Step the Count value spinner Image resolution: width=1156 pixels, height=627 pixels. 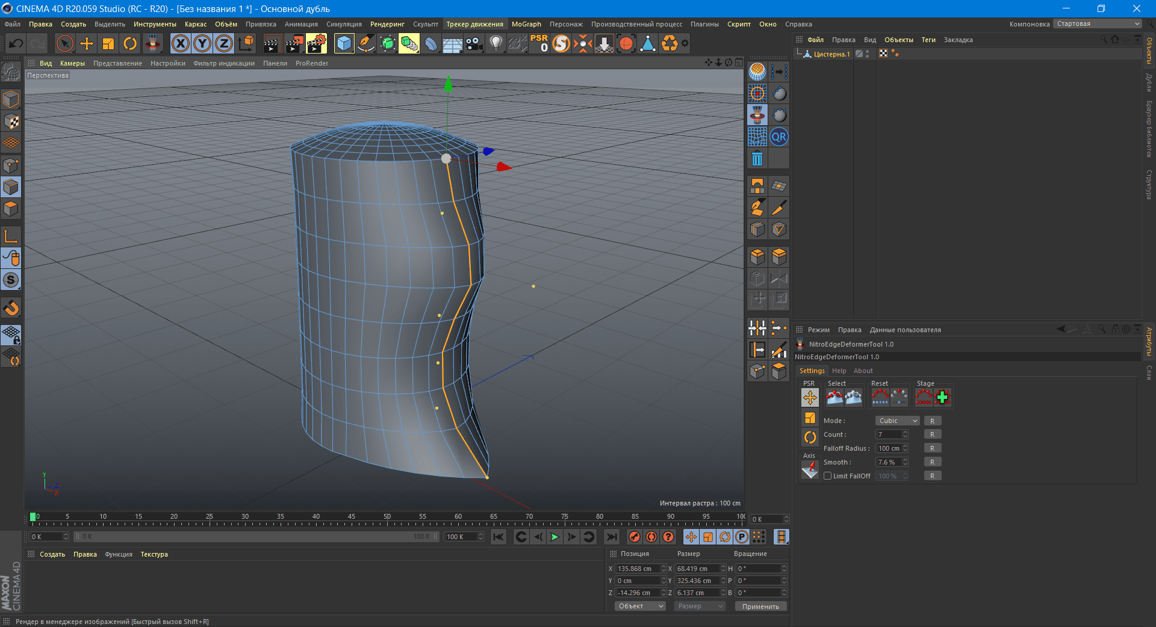905,434
